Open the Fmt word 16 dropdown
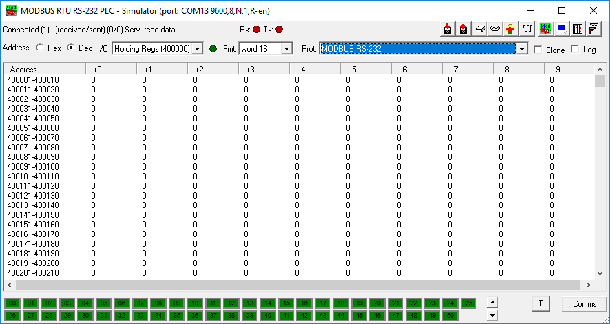The width and height of the screenshot is (610, 324). (x=287, y=49)
